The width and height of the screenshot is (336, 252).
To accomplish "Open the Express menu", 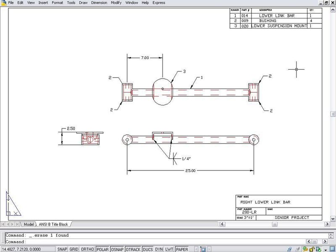I will point(159,3).
